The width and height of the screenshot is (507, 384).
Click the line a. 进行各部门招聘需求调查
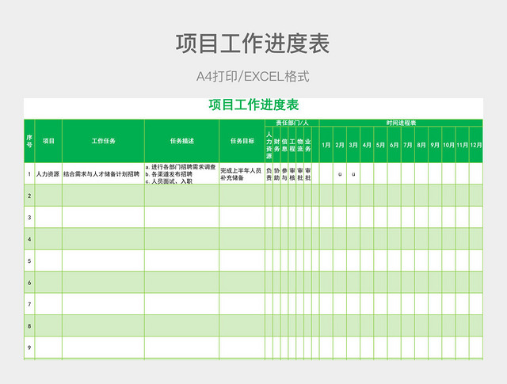coord(181,167)
